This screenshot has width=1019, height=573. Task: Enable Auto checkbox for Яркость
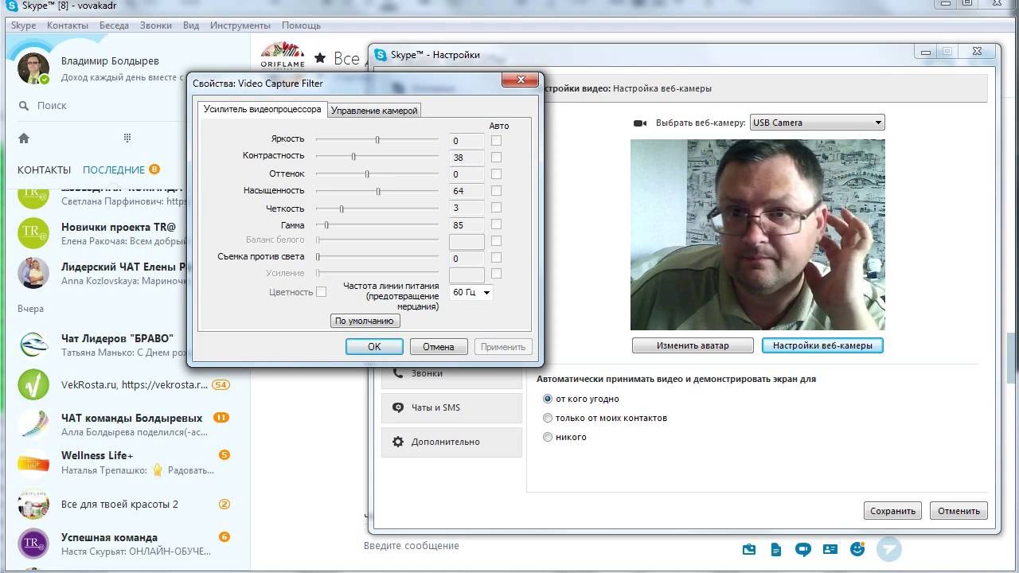pyautogui.click(x=496, y=140)
